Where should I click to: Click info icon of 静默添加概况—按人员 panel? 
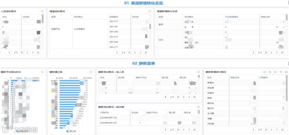point(199,72)
